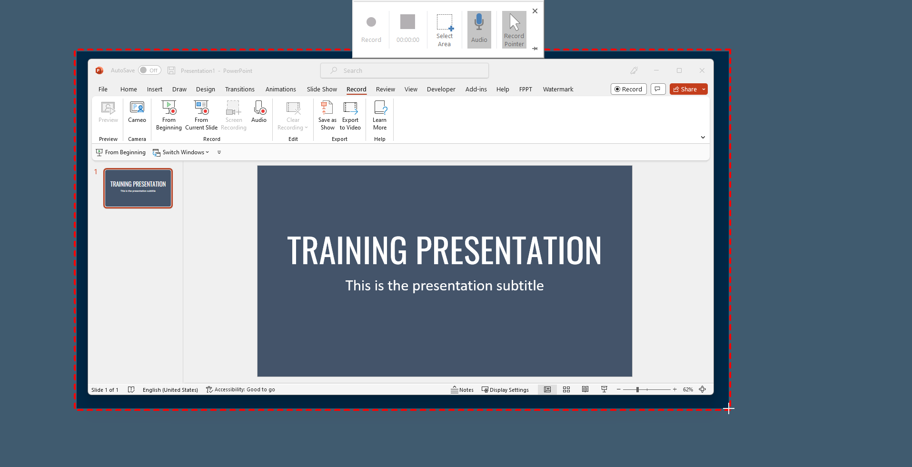The image size is (912, 467).
Task: Open the Share button dropdown arrow
Action: click(704, 89)
